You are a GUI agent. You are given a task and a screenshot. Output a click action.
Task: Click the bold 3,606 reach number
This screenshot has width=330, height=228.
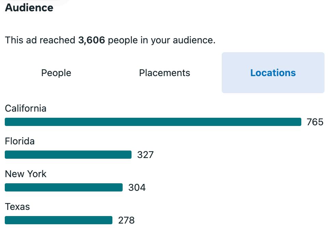tap(92, 40)
